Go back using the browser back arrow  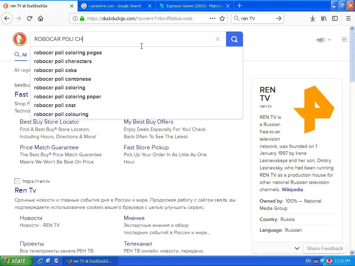pyautogui.click(x=7, y=18)
